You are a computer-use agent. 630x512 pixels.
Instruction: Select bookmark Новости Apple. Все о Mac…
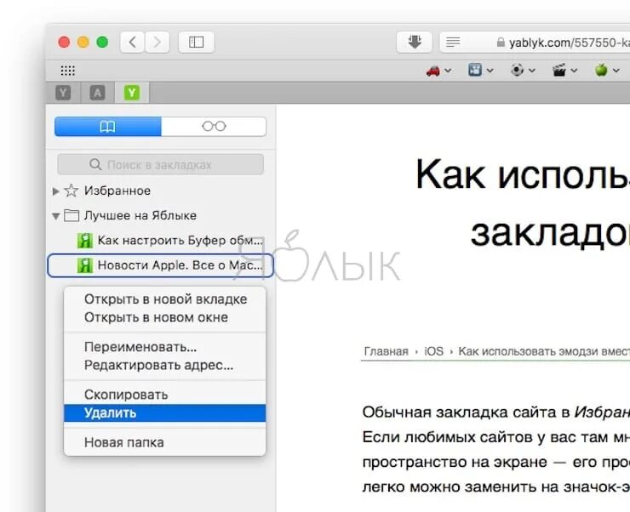(161, 265)
